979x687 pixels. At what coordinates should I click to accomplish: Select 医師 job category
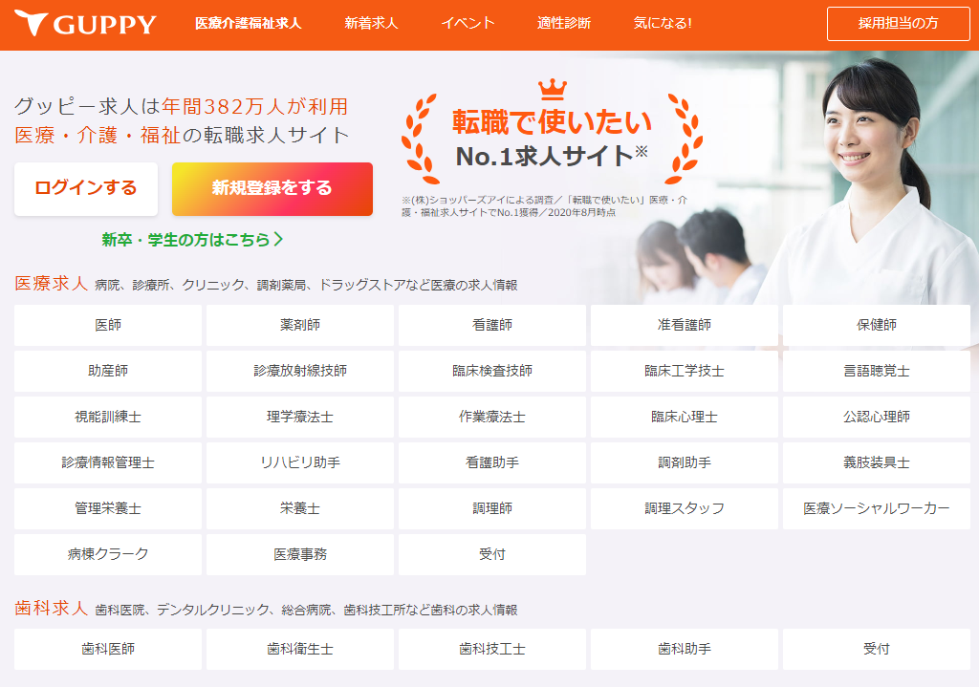point(108,325)
